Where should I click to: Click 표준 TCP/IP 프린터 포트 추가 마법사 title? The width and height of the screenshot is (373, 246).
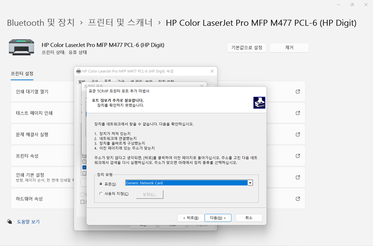[x=119, y=91]
